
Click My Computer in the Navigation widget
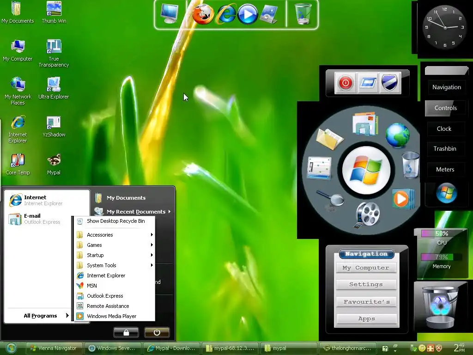pos(366,268)
